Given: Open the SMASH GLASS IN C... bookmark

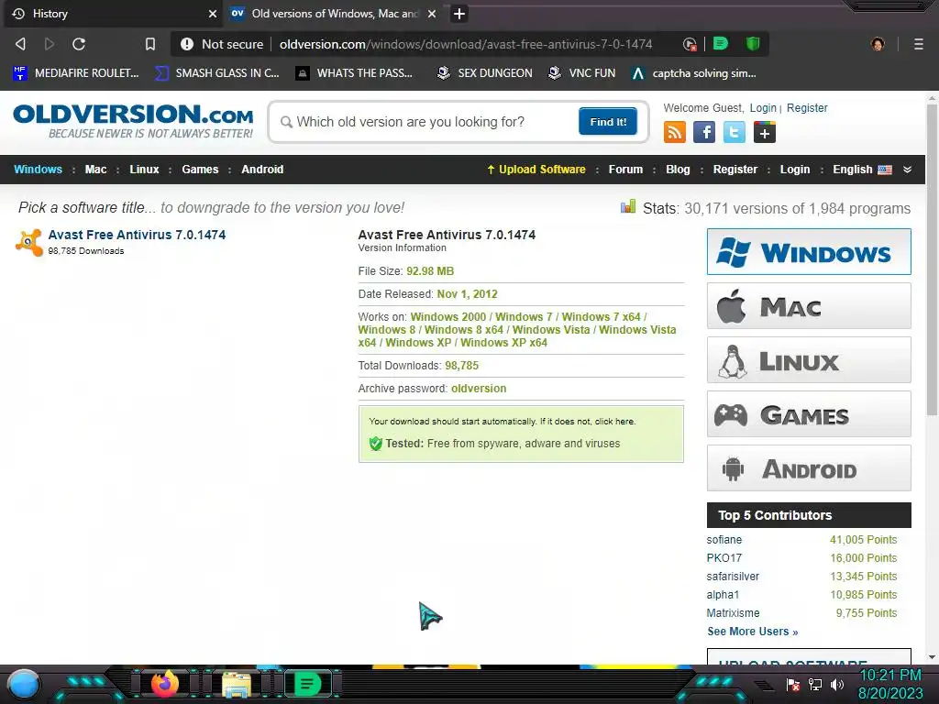Looking at the screenshot, I should click(216, 73).
